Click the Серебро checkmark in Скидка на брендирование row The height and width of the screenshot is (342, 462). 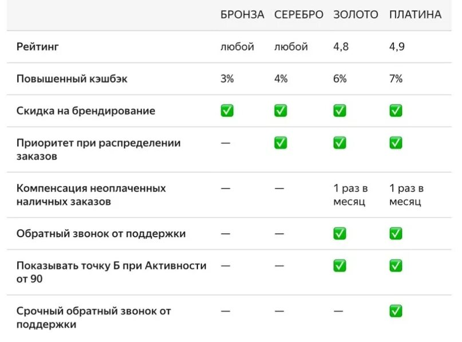280,111
